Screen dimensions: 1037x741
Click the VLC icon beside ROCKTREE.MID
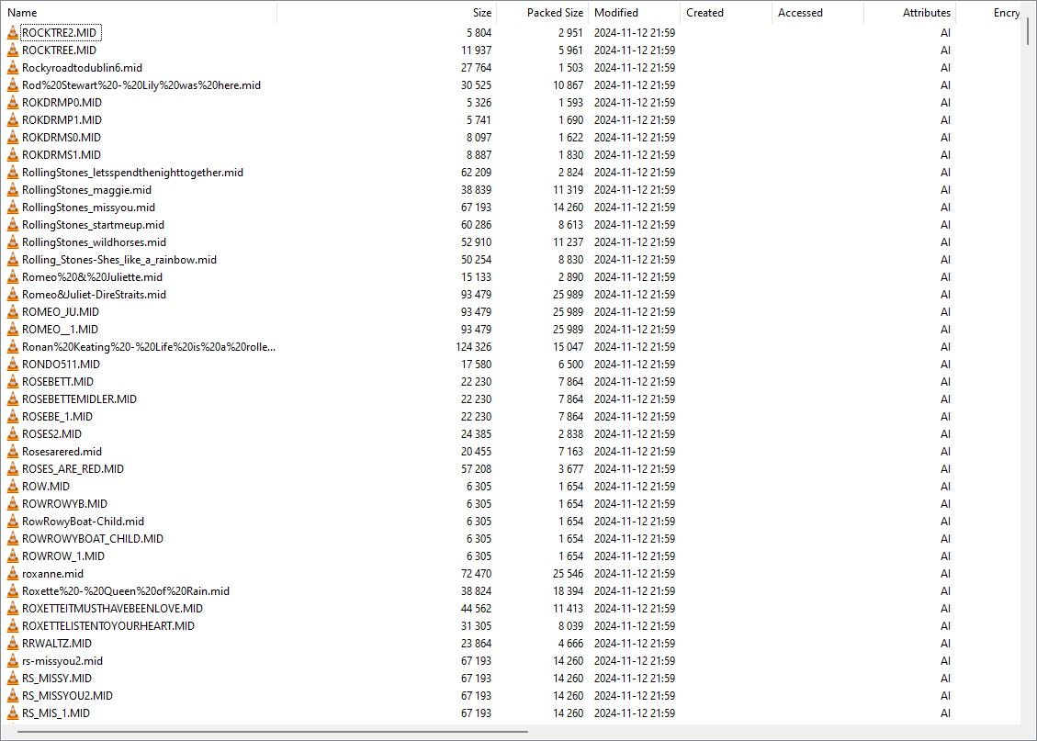13,51
